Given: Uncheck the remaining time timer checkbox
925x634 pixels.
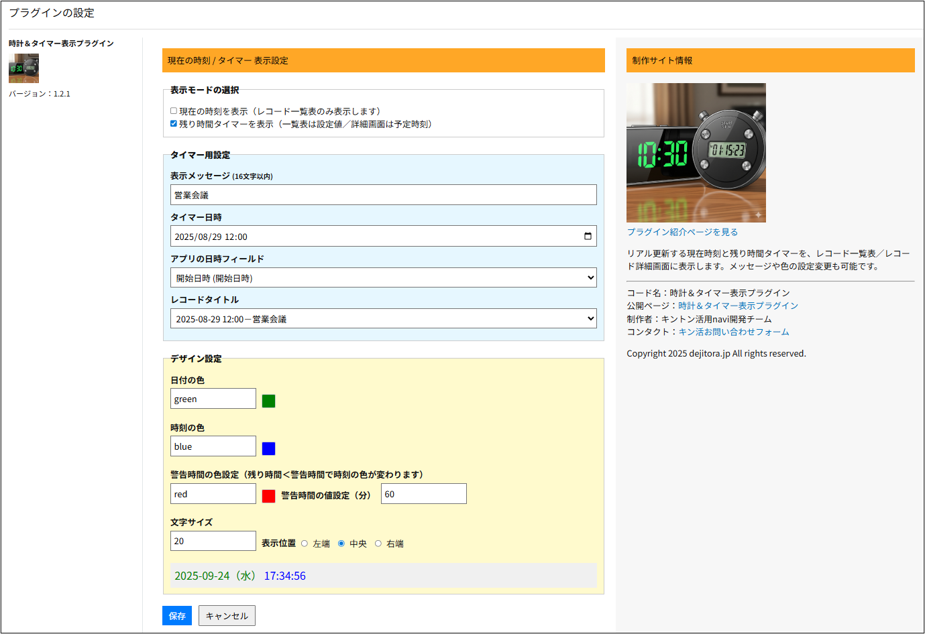Looking at the screenshot, I should [174, 124].
